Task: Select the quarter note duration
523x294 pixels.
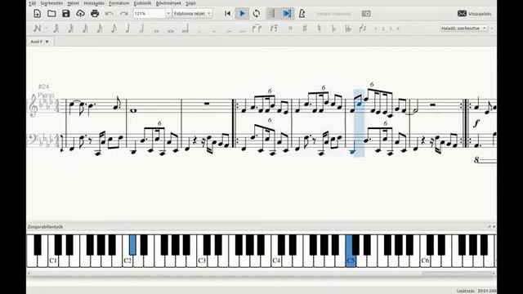Action: [127, 29]
